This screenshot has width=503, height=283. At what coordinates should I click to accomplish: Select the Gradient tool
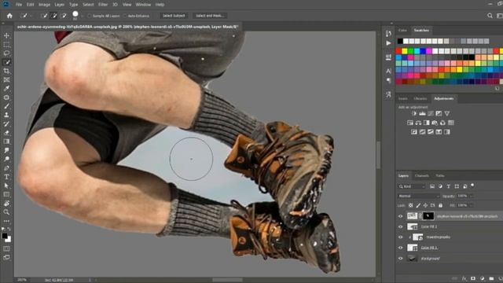[6, 141]
